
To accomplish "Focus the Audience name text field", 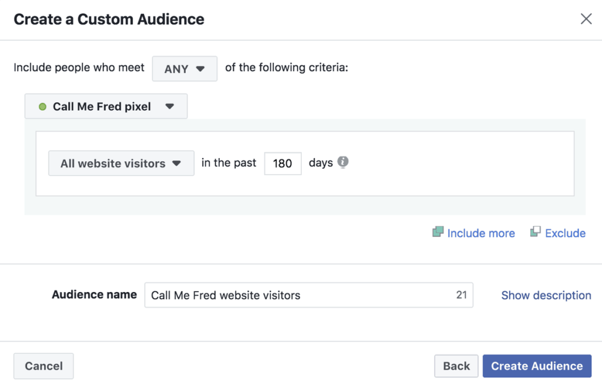I will coord(309,295).
